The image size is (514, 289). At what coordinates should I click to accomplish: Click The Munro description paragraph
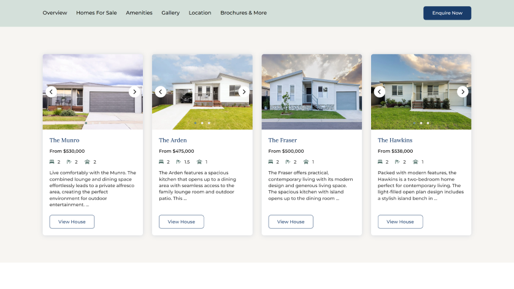(93, 188)
